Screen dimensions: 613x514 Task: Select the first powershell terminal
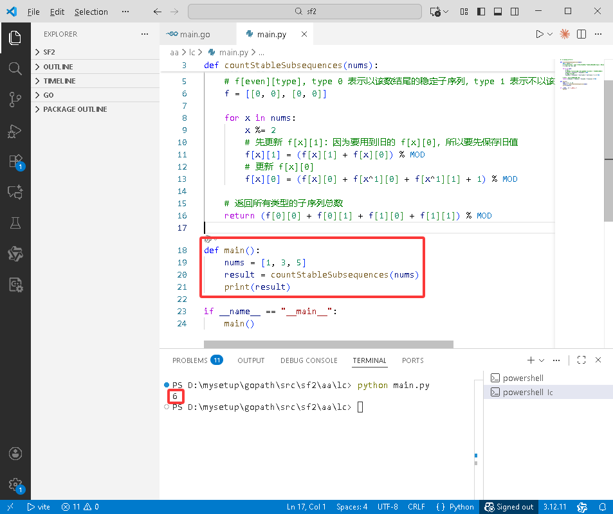pyautogui.click(x=548, y=378)
